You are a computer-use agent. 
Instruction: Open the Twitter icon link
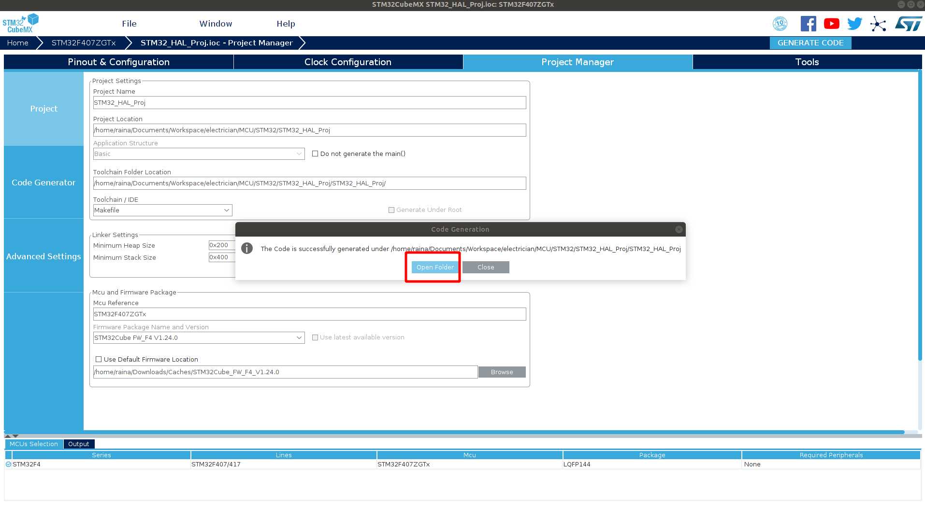click(x=854, y=24)
